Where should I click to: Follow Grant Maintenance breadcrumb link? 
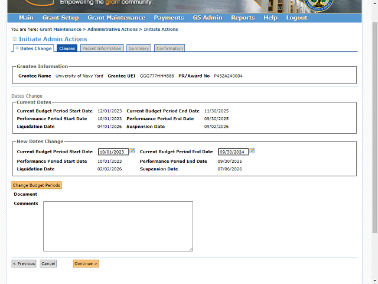[x=60, y=29]
